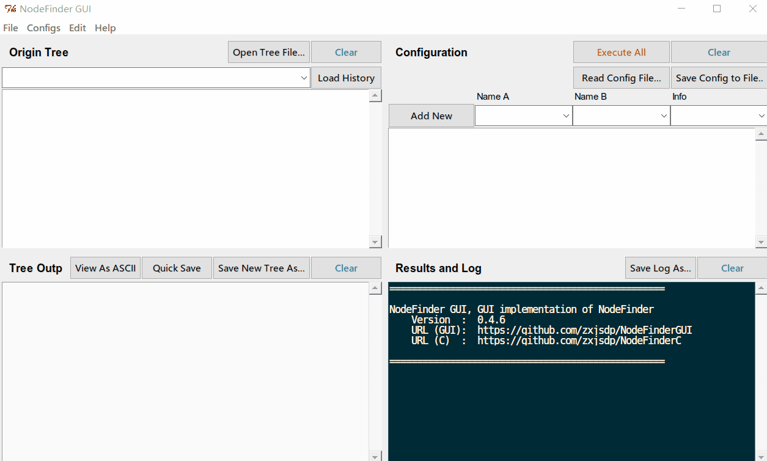Image resolution: width=767 pixels, height=461 pixels.
Task: Click inside the Tree Output text area
Action: (x=186, y=372)
